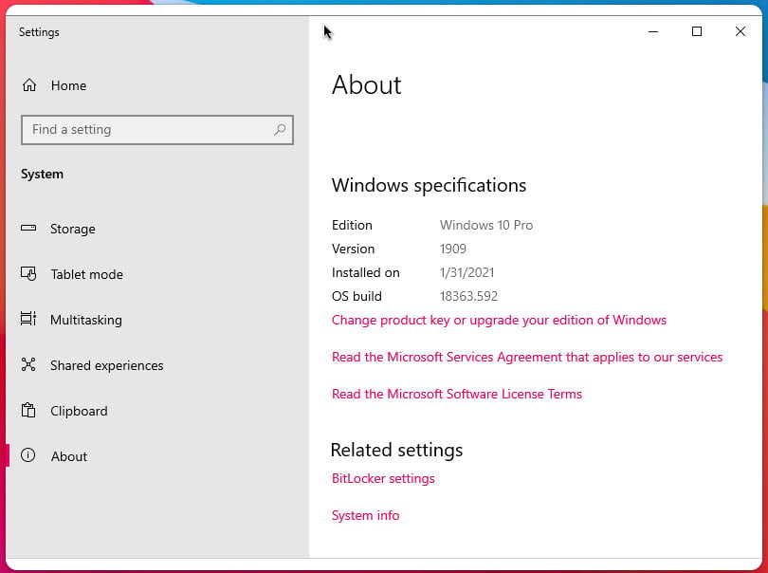Click the Storage drive icon
This screenshot has height=573, width=768.
(28, 228)
